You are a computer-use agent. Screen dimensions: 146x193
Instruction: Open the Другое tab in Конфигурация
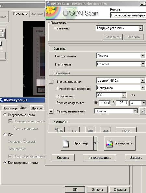click(37, 108)
